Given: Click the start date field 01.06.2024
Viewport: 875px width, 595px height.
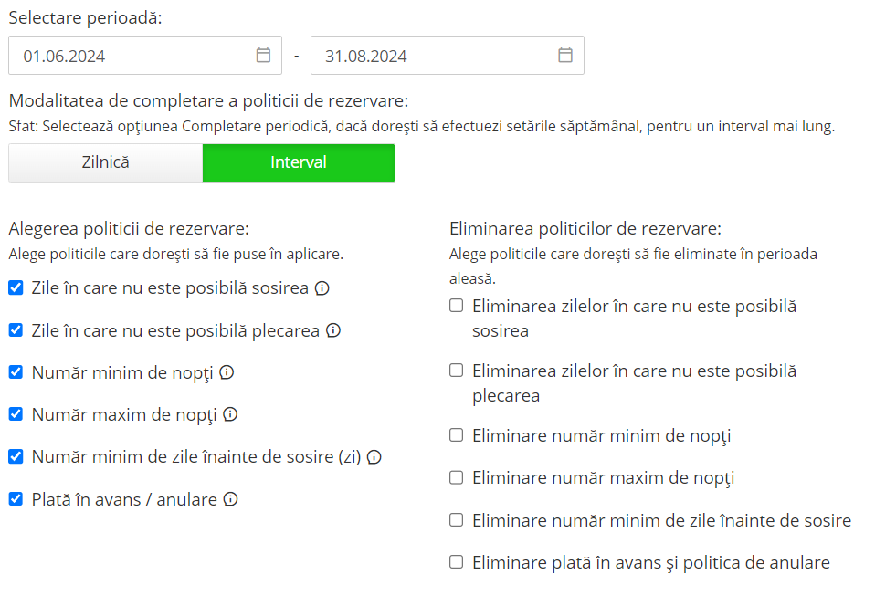Looking at the screenshot, I should click(128, 56).
